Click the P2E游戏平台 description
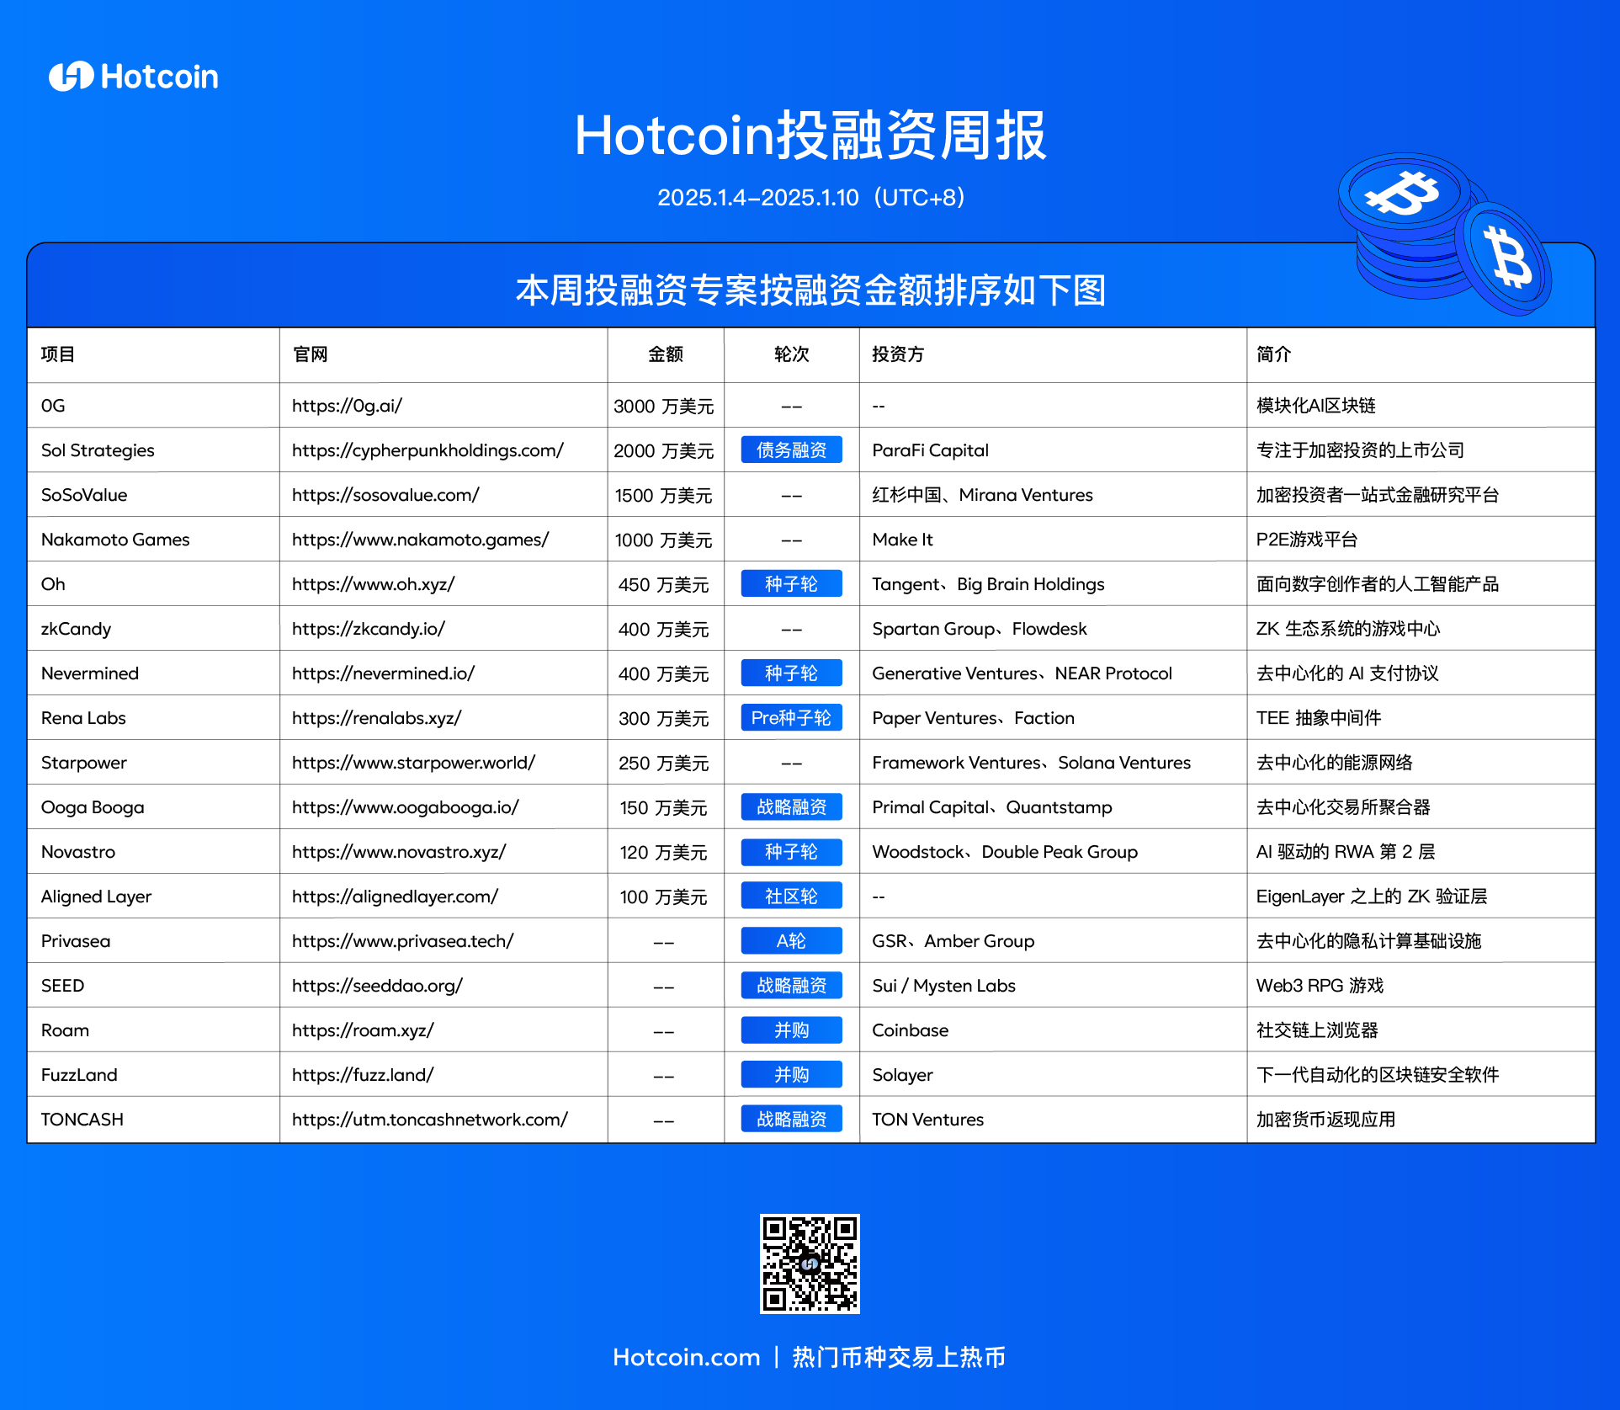Image resolution: width=1620 pixels, height=1410 pixels. click(1307, 540)
